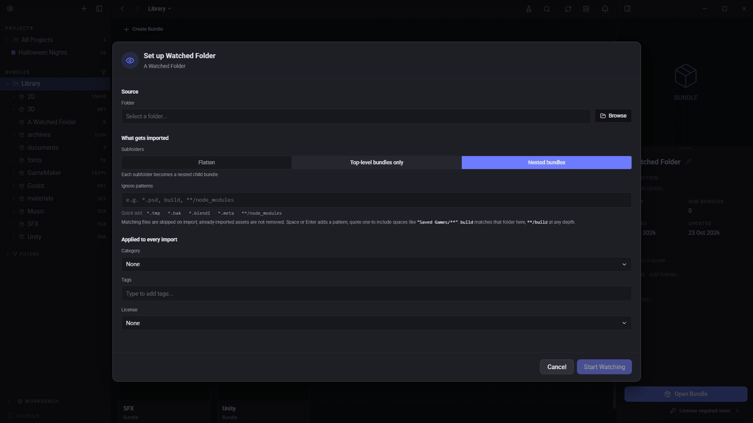
Task: Expand the WORKBENCH section
Action: pyautogui.click(x=9, y=401)
